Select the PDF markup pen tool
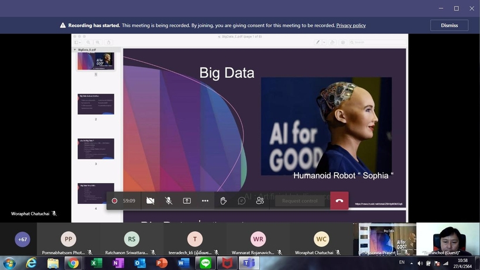 point(318,43)
